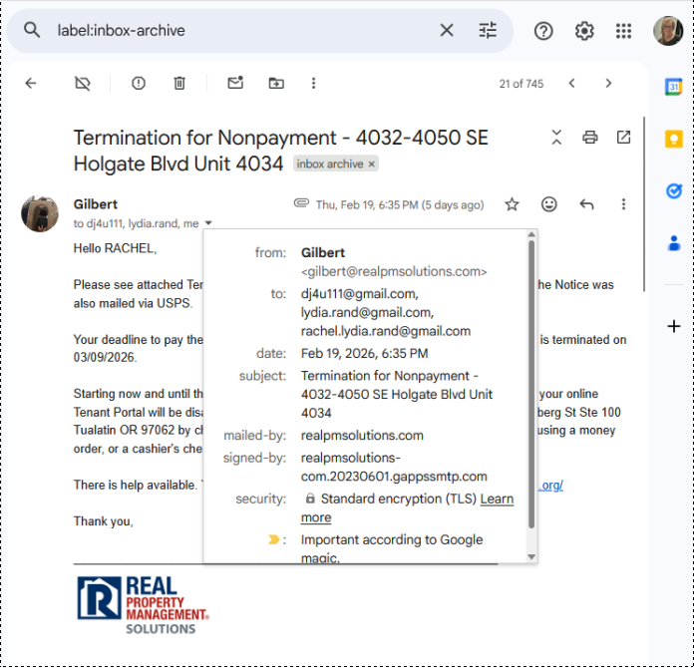694x668 pixels.
Task: Click the back arrow to return to list
Action: (31, 84)
